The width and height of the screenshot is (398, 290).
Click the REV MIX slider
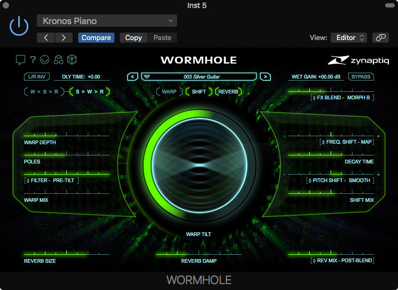pos(331,253)
